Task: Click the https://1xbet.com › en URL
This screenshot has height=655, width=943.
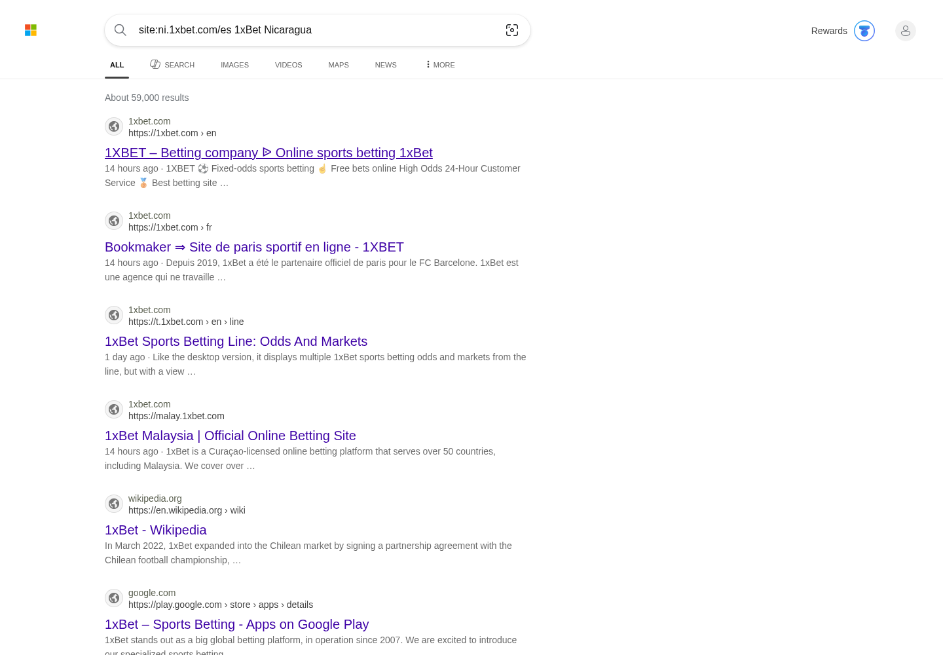Action: (172, 133)
